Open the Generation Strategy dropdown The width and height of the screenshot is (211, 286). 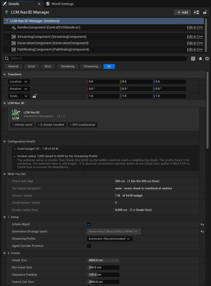click(x=114, y=231)
